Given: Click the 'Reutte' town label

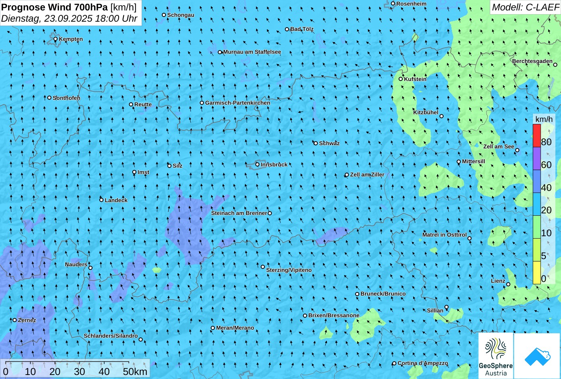Looking at the screenshot, I should [x=143, y=104].
